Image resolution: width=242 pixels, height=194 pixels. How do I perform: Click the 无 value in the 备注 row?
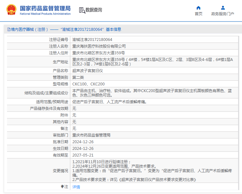pos(74,128)
